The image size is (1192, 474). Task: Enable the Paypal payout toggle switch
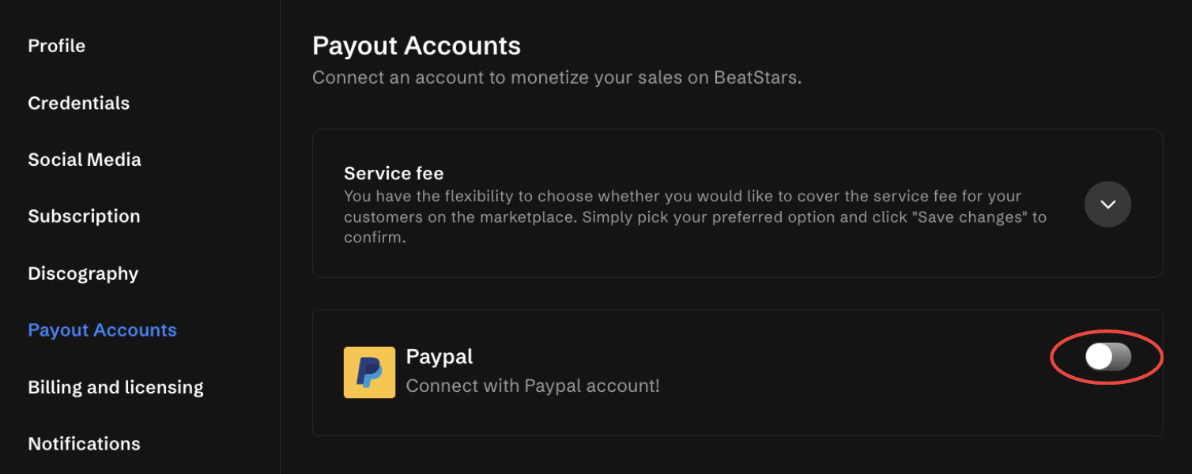pos(1107,357)
